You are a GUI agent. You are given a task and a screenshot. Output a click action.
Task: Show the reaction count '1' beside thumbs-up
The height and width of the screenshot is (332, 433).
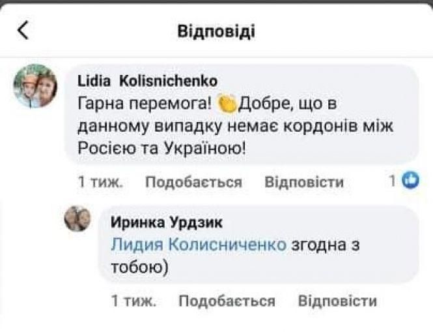(393, 181)
